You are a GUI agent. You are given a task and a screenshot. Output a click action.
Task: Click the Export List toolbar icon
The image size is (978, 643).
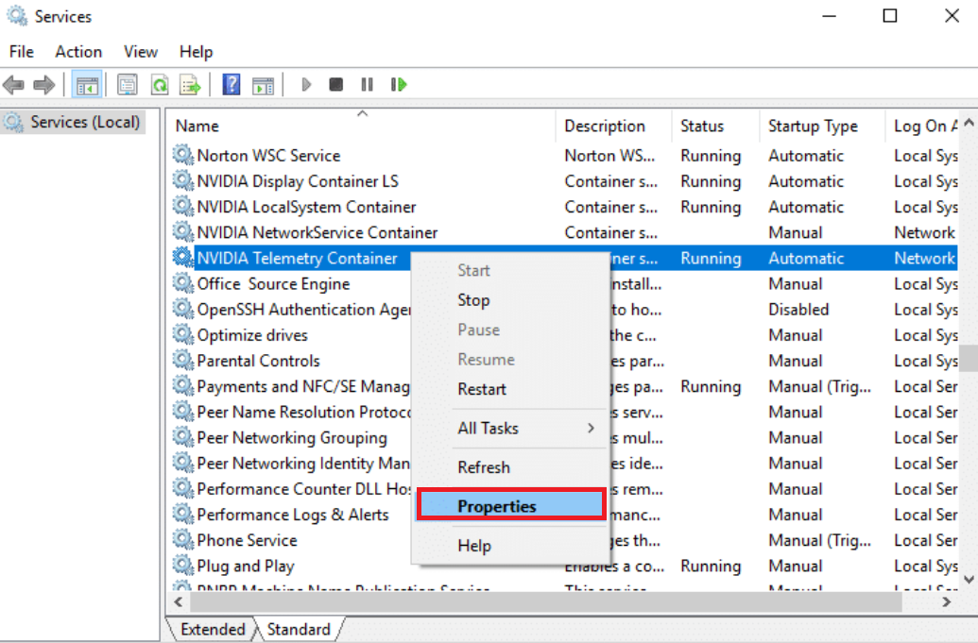click(190, 85)
